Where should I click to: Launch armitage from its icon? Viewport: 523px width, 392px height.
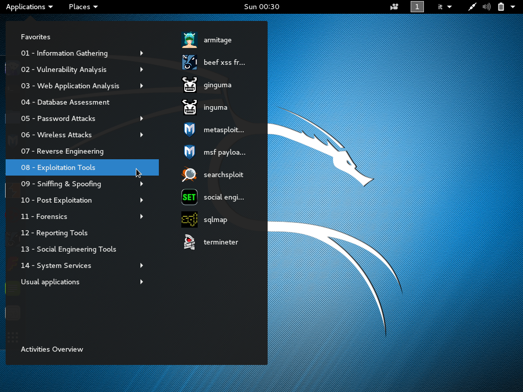pos(189,40)
